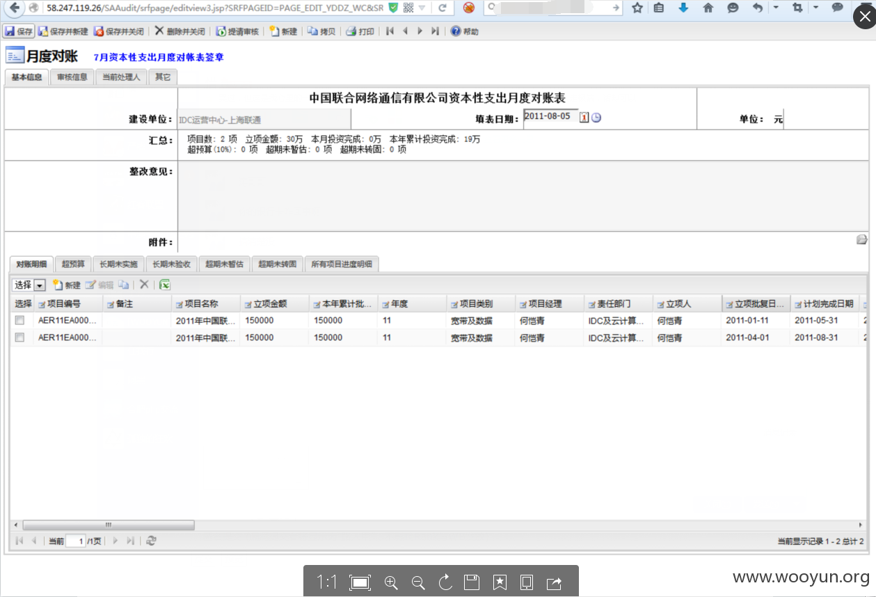
Task: Click the share icon in viewer bar
Action: click(555, 582)
